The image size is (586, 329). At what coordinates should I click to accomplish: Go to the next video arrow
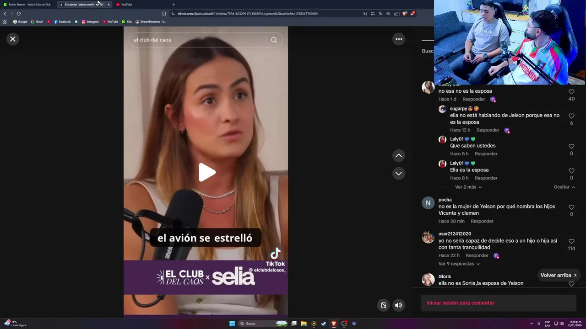pos(399,174)
